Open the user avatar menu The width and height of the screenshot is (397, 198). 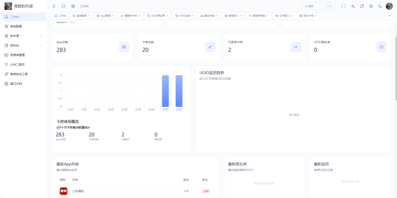coord(389,6)
